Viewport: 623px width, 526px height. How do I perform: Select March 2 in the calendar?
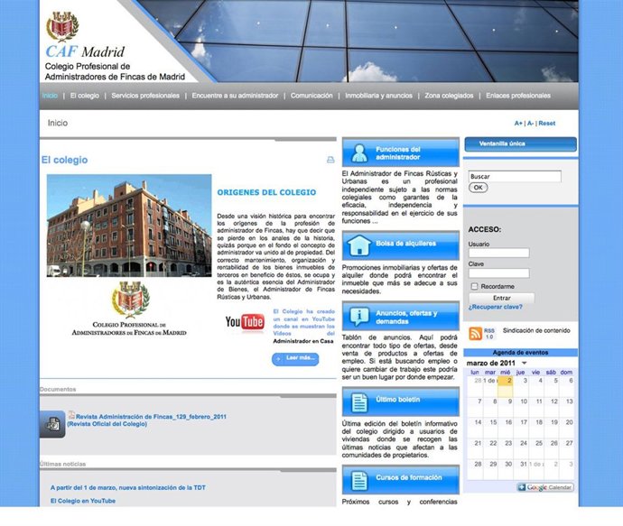pos(506,386)
